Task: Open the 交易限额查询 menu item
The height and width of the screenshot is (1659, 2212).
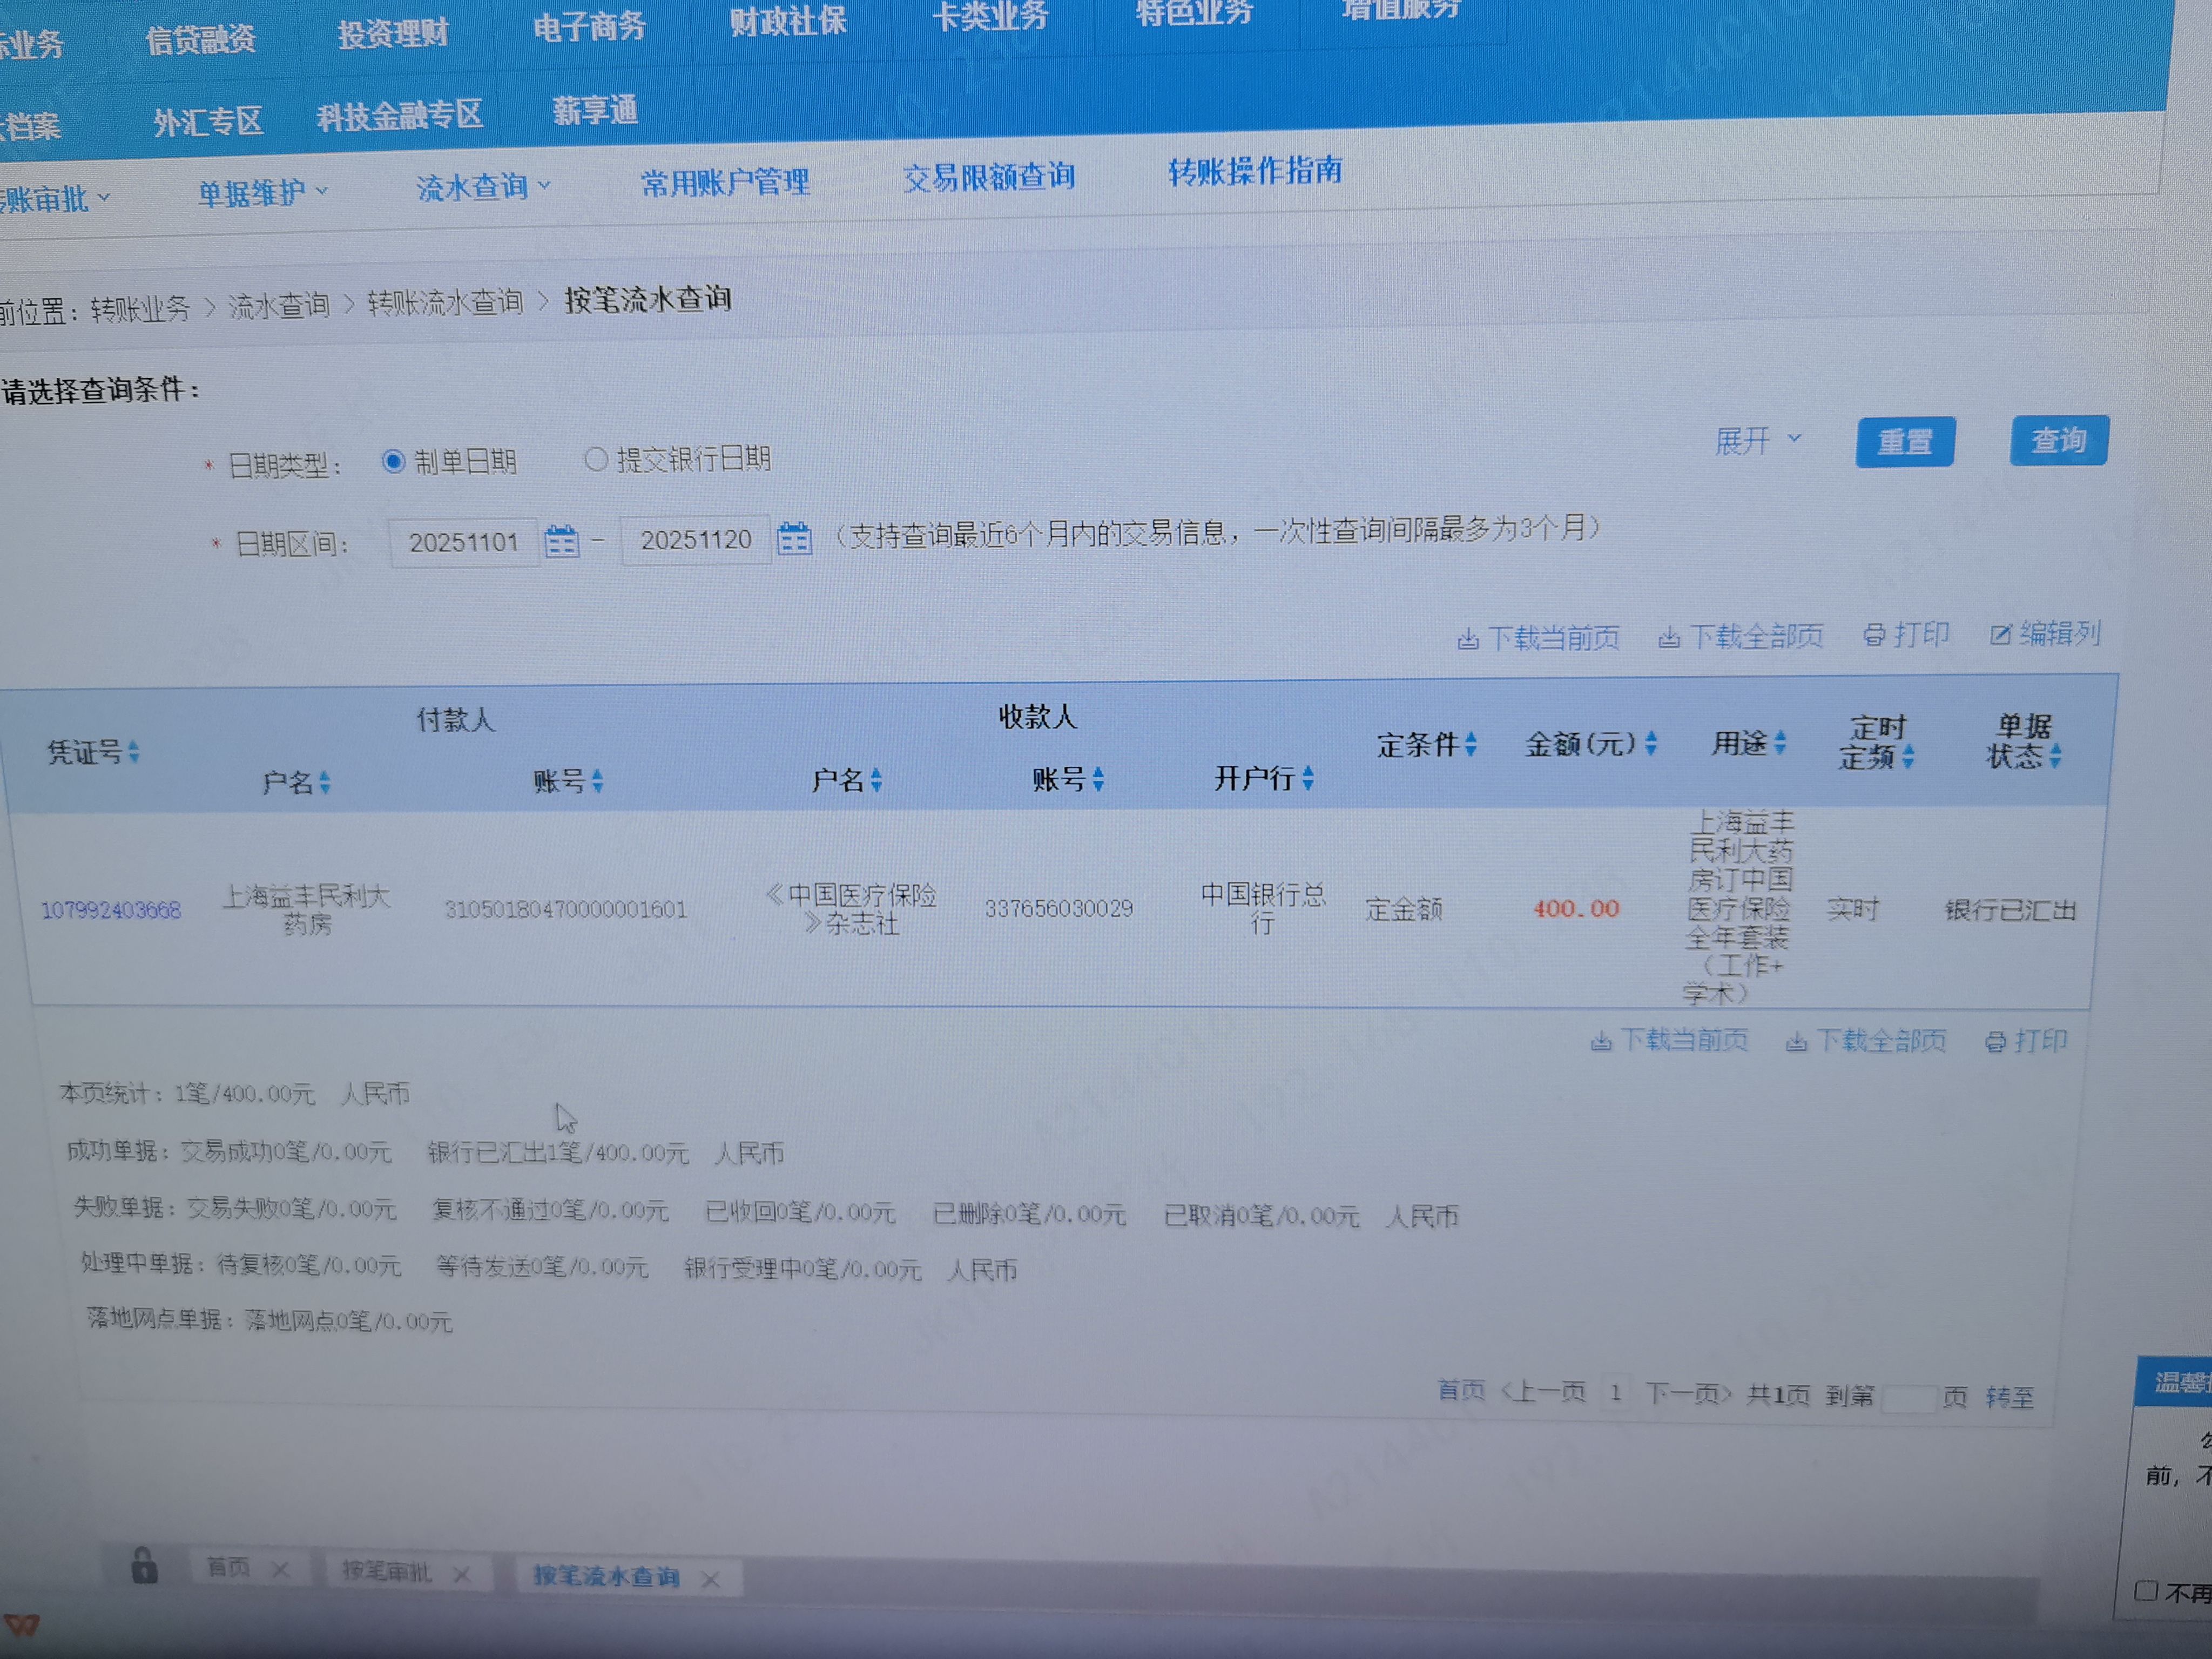Action: coord(988,178)
